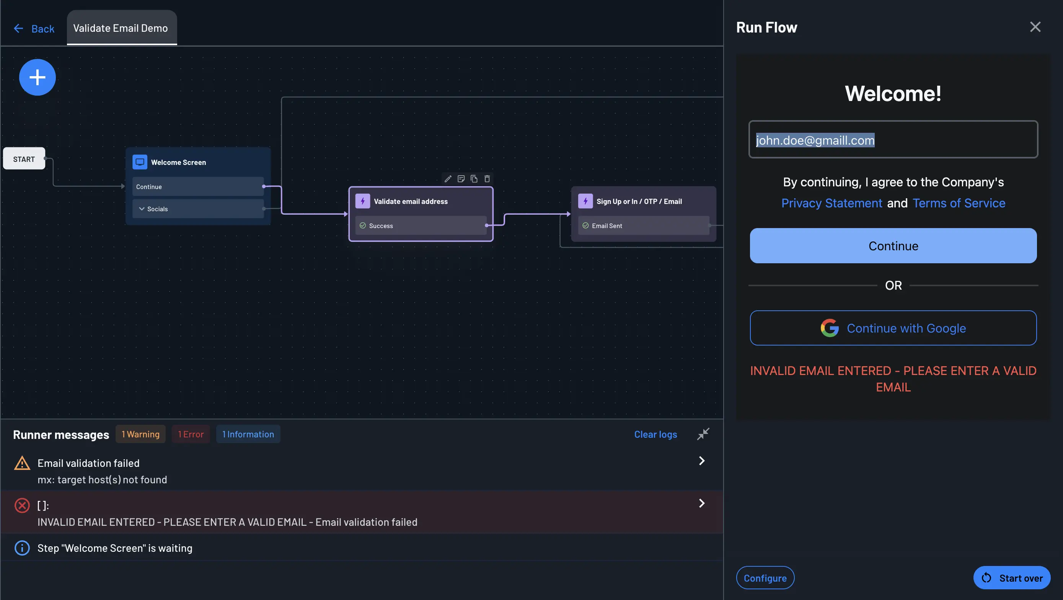The image size is (1063, 600).
Task: Click the warning triangle icon in runner messages
Action: click(22, 463)
